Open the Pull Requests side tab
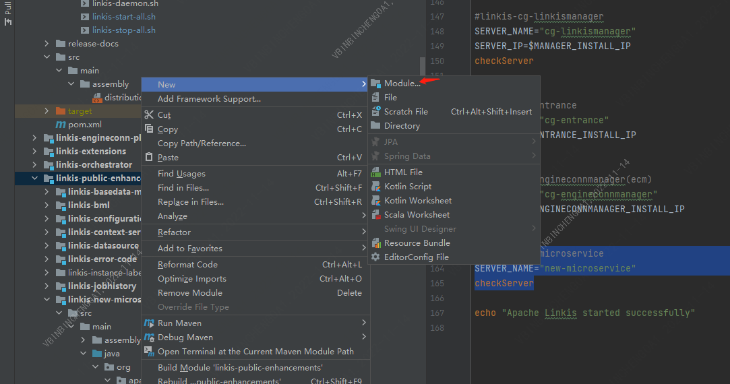 pyautogui.click(x=7, y=12)
